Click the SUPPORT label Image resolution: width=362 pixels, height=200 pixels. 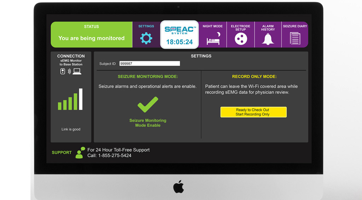tap(62, 153)
